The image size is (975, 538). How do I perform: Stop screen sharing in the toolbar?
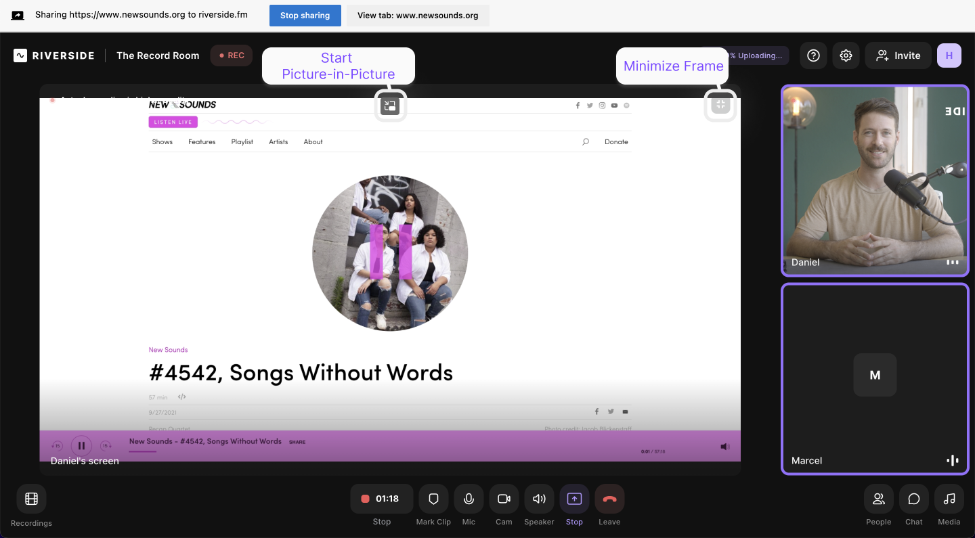tap(574, 499)
